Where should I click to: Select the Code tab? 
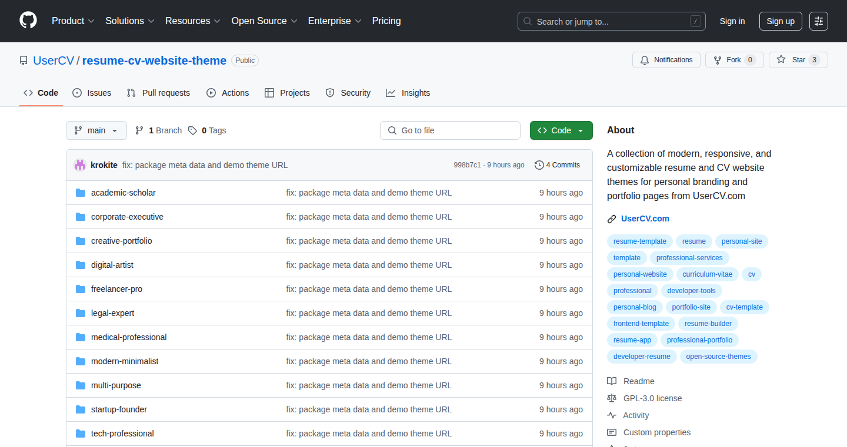(41, 93)
